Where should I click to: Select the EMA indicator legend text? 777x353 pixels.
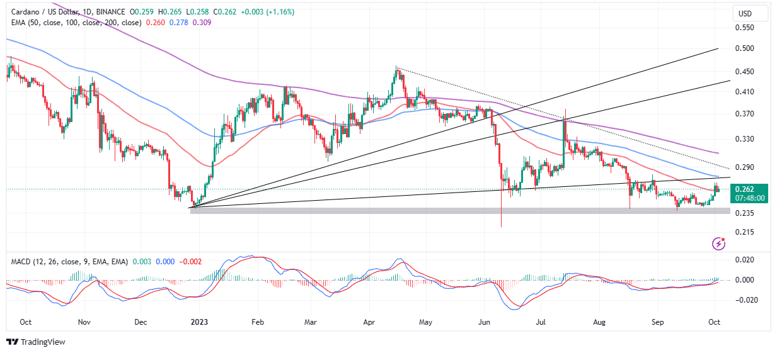[x=74, y=23]
